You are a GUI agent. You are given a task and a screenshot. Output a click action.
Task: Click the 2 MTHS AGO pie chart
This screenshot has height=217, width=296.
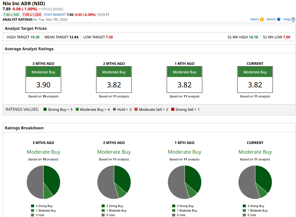point(114,182)
